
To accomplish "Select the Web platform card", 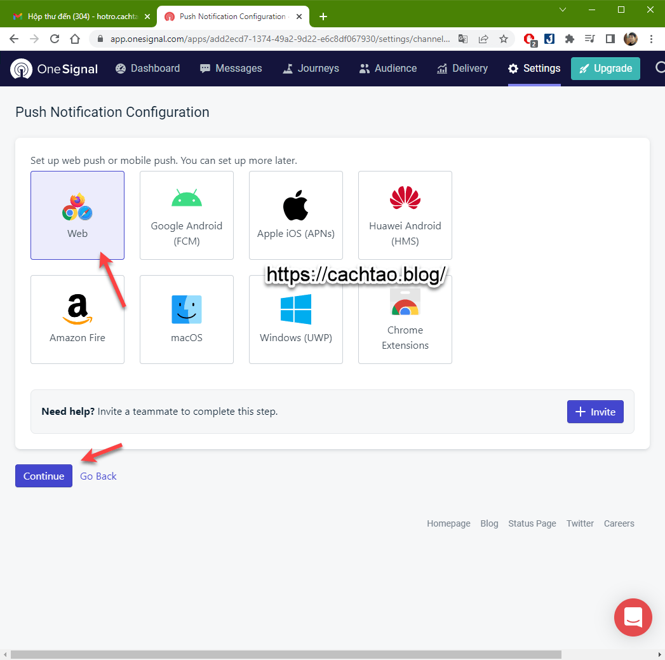I will coord(77,215).
